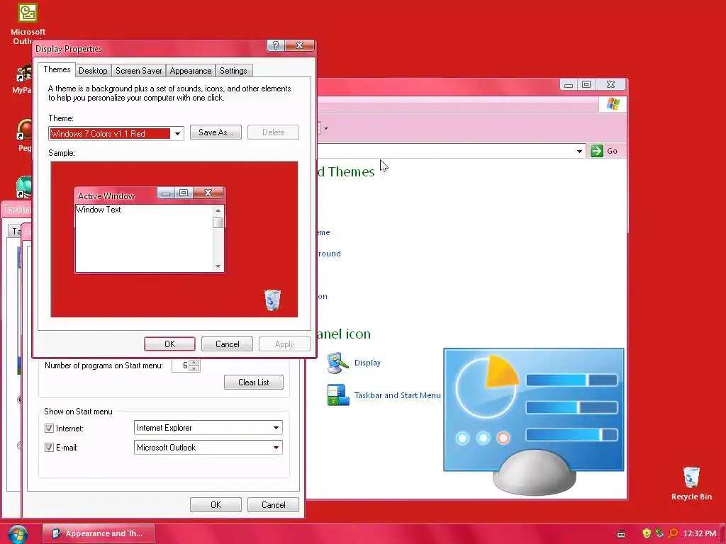Click the Safely Remove Hardware tray icon
The image size is (726, 544).
click(x=659, y=533)
